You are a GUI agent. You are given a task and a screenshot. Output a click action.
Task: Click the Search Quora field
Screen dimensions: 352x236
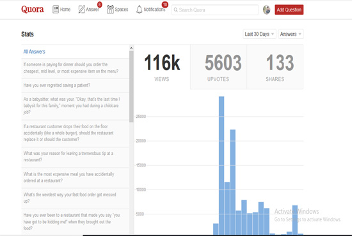[215, 10]
